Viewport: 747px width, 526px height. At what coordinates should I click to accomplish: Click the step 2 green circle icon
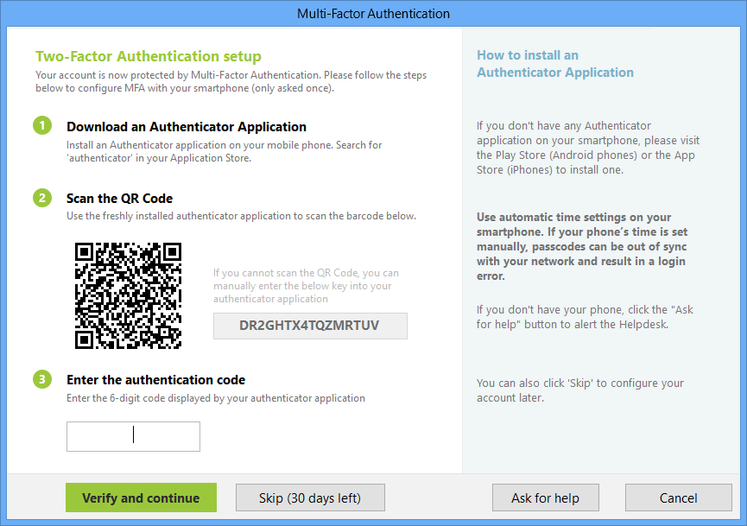(x=42, y=198)
